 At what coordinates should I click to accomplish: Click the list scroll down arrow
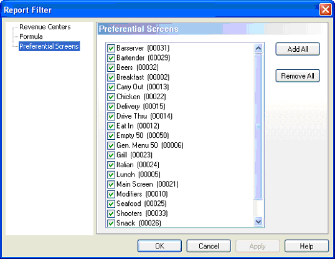coord(258,222)
